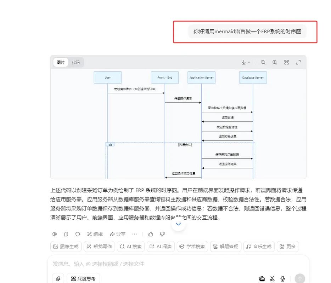Open 更多 to see more skills

(x=287, y=246)
